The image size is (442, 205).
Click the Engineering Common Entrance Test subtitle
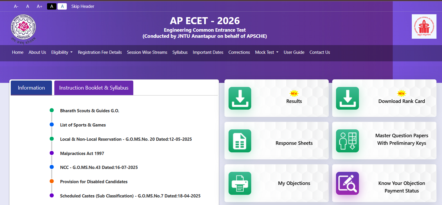coord(205,30)
